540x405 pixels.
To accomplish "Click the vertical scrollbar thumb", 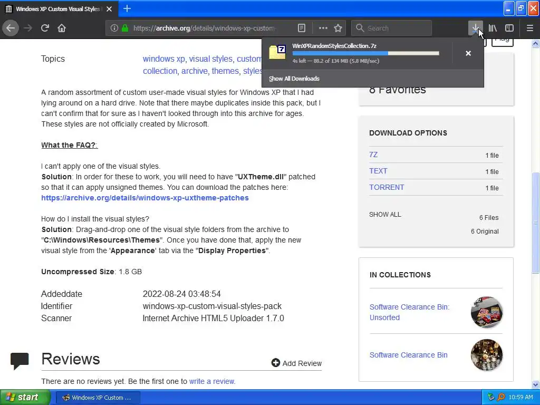I will [536, 223].
